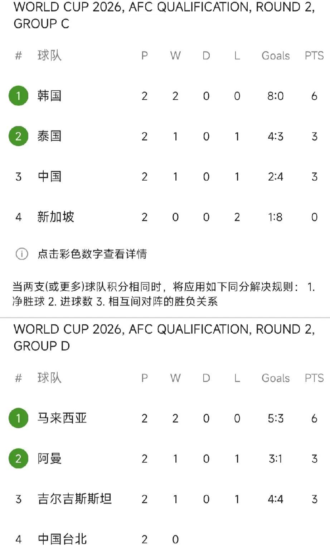This screenshot has height=557, width=330.
Task: Click the PTS column header in Group C
Action: (x=314, y=56)
